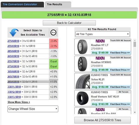This screenshot has width=139, height=125.
Task: Choose the 255/70R18 size link
Action: [13, 61]
